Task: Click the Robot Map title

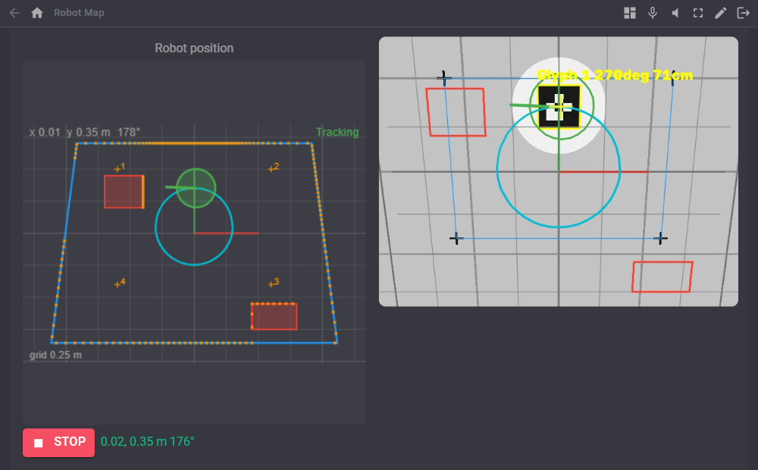Action: tap(79, 13)
